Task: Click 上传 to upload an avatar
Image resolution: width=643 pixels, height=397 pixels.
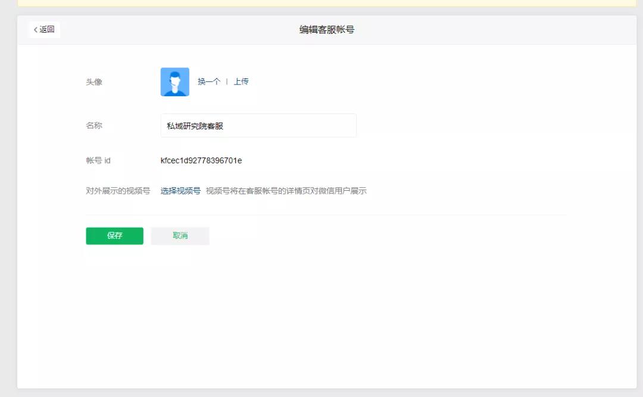Action: point(241,82)
